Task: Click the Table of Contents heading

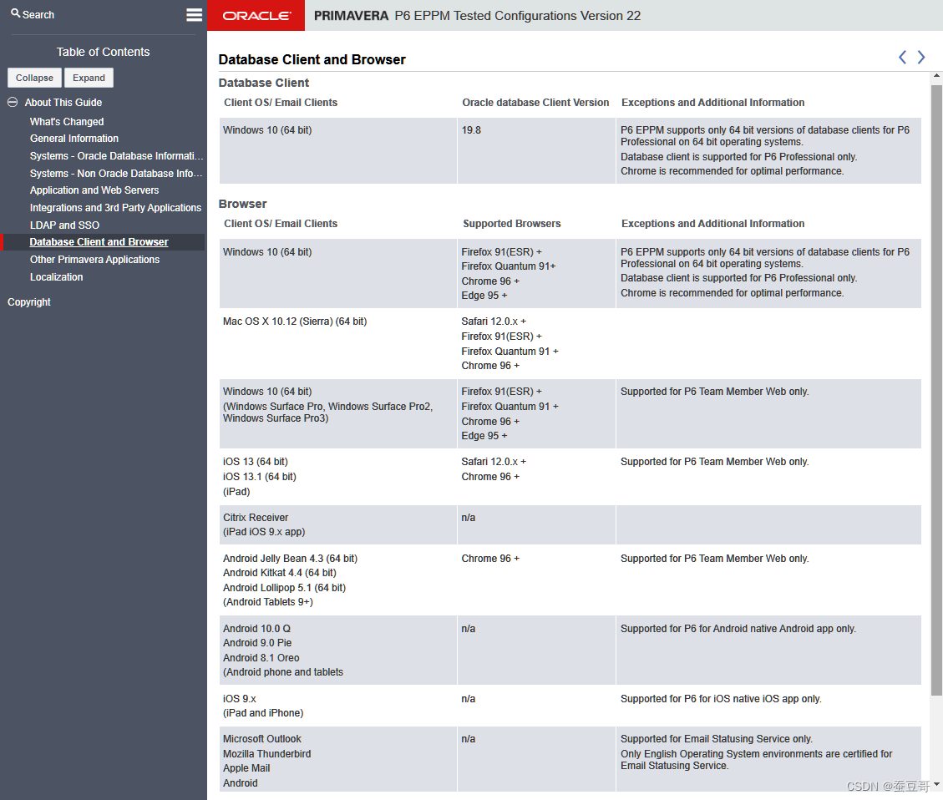Action: (103, 52)
